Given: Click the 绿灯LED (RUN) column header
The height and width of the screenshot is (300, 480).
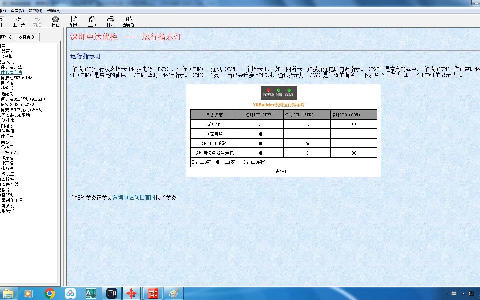Looking at the screenshot, I should pyautogui.click(x=307, y=115).
